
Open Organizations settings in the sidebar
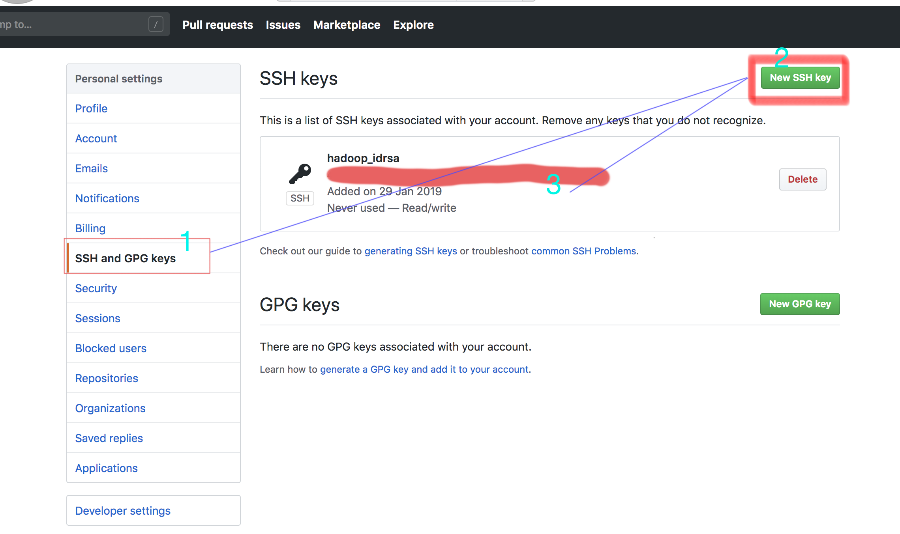[154, 408]
